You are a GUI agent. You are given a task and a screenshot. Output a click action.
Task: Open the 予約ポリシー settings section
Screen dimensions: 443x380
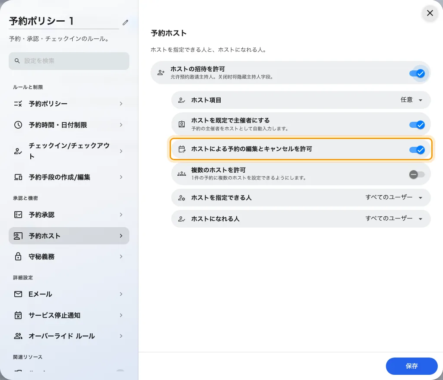[x=69, y=104]
